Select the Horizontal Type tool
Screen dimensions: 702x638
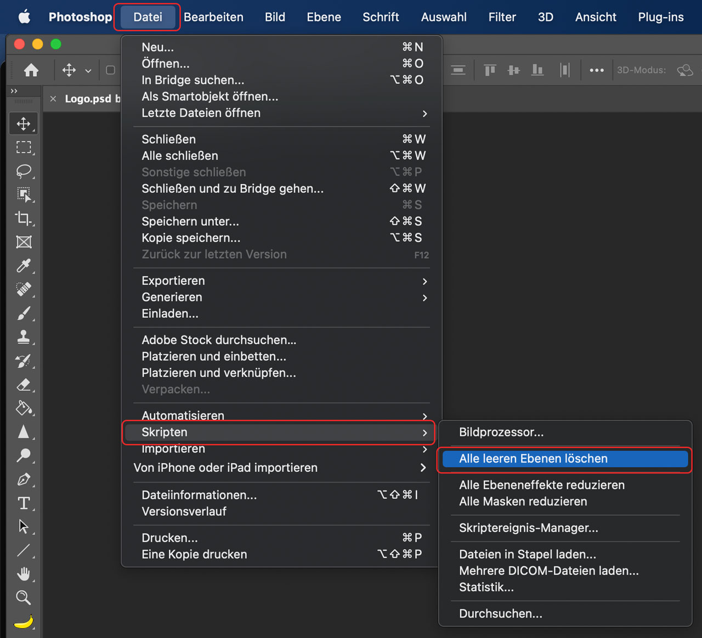click(24, 503)
